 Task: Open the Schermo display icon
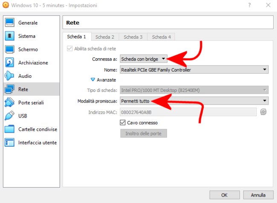point(9,49)
